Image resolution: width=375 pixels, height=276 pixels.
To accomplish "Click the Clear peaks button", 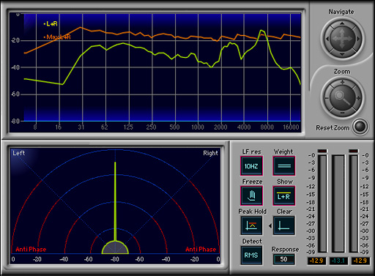I will [283, 225].
